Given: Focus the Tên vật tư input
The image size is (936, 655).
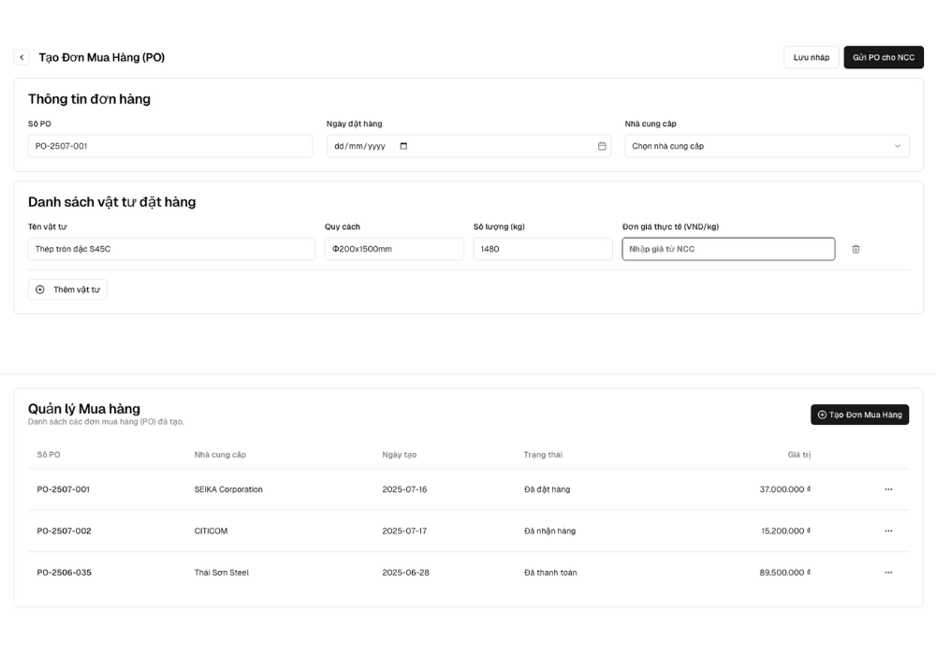Looking at the screenshot, I should (172, 249).
